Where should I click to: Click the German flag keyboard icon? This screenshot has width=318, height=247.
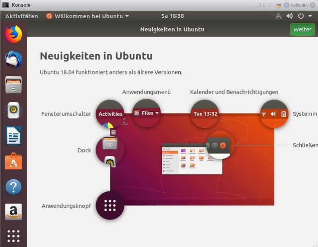[x=278, y=5]
